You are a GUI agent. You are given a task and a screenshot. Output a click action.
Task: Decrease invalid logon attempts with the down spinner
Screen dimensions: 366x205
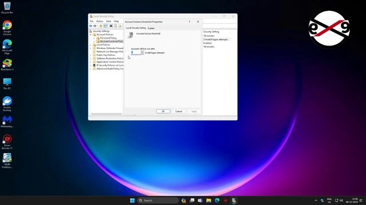142,54
